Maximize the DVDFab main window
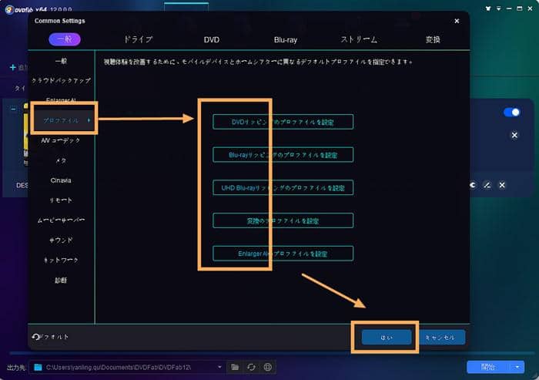This screenshot has height=380, width=539. click(520, 8)
